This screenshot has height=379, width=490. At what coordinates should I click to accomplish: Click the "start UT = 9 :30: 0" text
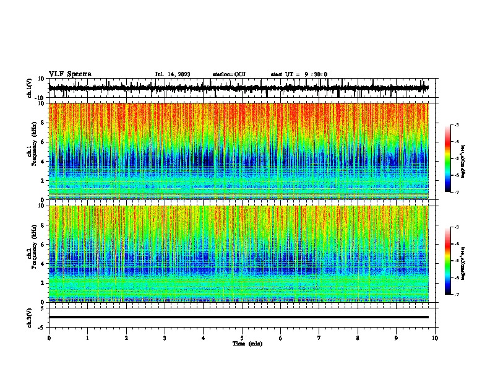point(299,74)
